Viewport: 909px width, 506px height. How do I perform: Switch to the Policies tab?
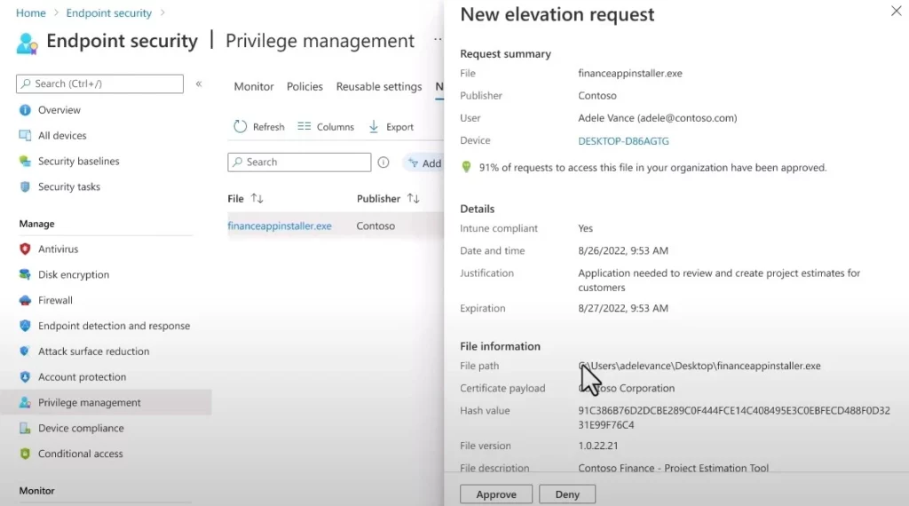point(304,87)
